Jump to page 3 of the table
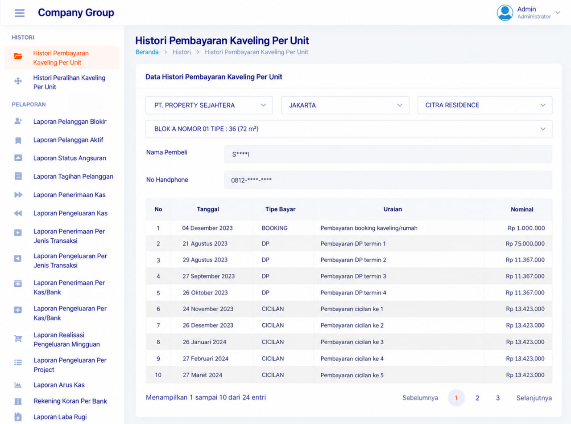This screenshot has width=571, height=424. [498, 398]
